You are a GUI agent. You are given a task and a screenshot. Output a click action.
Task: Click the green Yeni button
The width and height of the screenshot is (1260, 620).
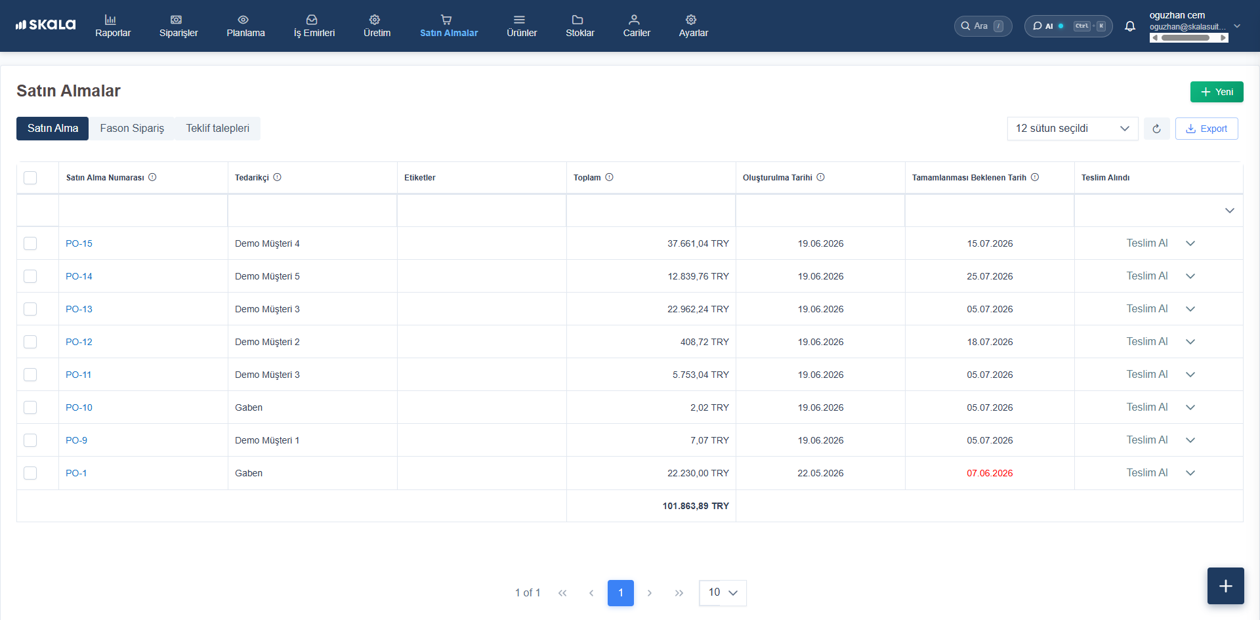[1217, 92]
